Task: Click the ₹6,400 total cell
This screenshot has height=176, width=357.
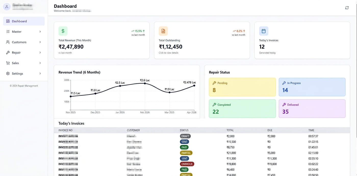Action: (x=231, y=170)
